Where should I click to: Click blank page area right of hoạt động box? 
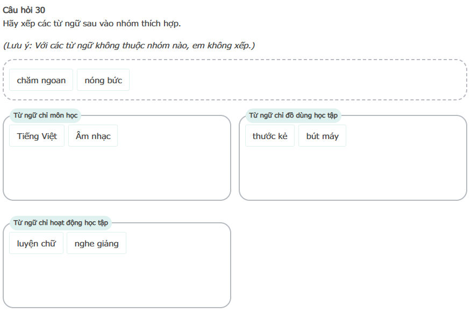[x=349, y=263]
